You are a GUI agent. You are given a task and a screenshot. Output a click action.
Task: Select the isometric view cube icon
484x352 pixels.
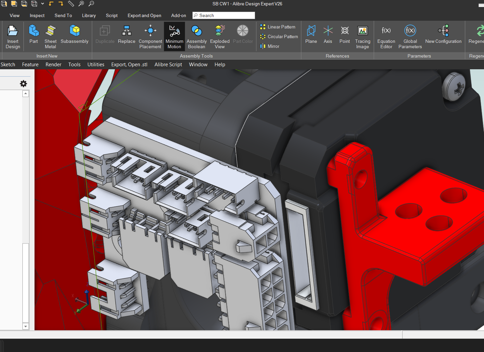34,4
